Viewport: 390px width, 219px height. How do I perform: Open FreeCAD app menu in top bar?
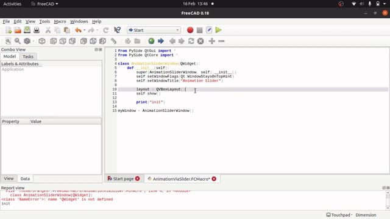coord(44,4)
